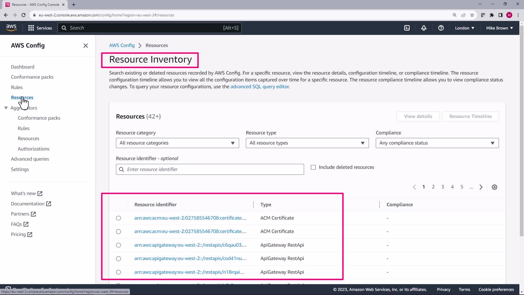Select the first ACM Certificate radio button
The image size is (524, 295).
click(x=118, y=218)
